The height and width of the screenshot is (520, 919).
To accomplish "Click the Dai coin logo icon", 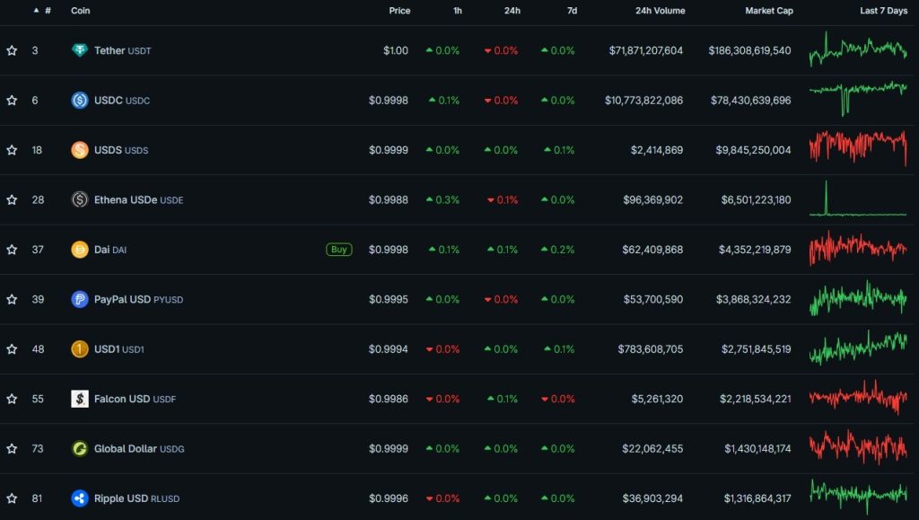I will [80, 250].
